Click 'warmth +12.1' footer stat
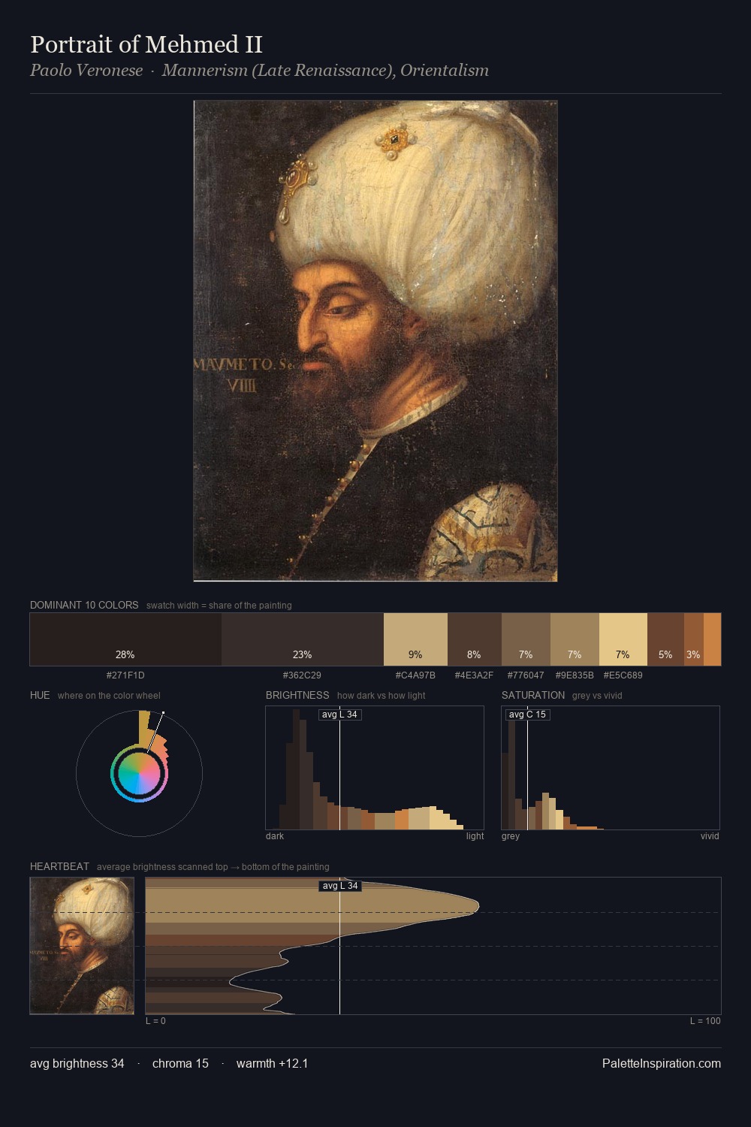 pyautogui.click(x=272, y=1063)
